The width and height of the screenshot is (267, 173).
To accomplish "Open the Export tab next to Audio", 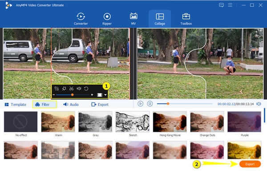I will 100,105.
